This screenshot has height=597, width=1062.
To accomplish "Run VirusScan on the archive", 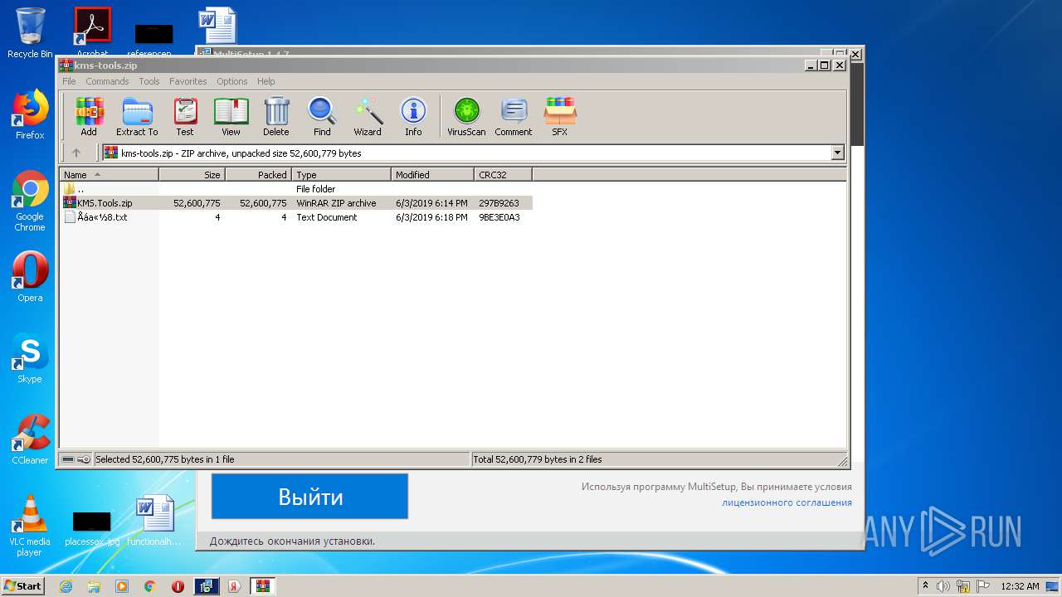I will click(466, 116).
